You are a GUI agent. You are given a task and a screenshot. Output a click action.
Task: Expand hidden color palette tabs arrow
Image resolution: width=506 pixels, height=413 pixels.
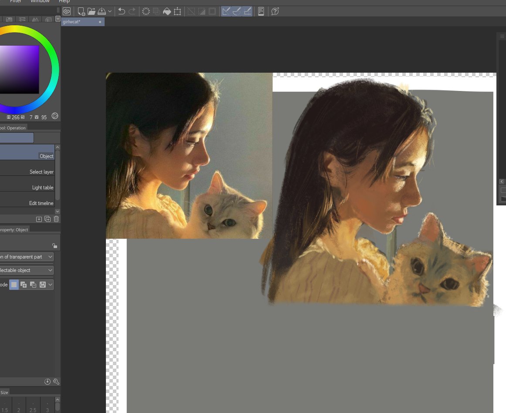click(58, 19)
